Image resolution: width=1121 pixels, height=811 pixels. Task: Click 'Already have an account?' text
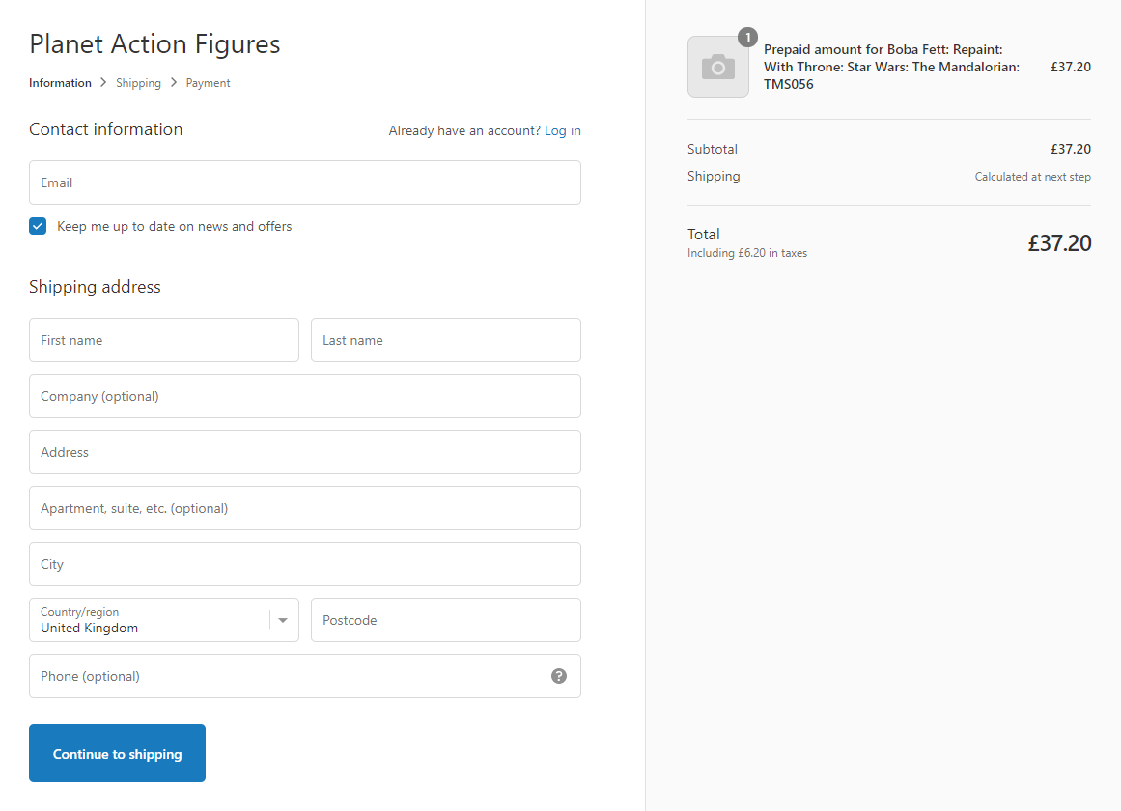464,130
